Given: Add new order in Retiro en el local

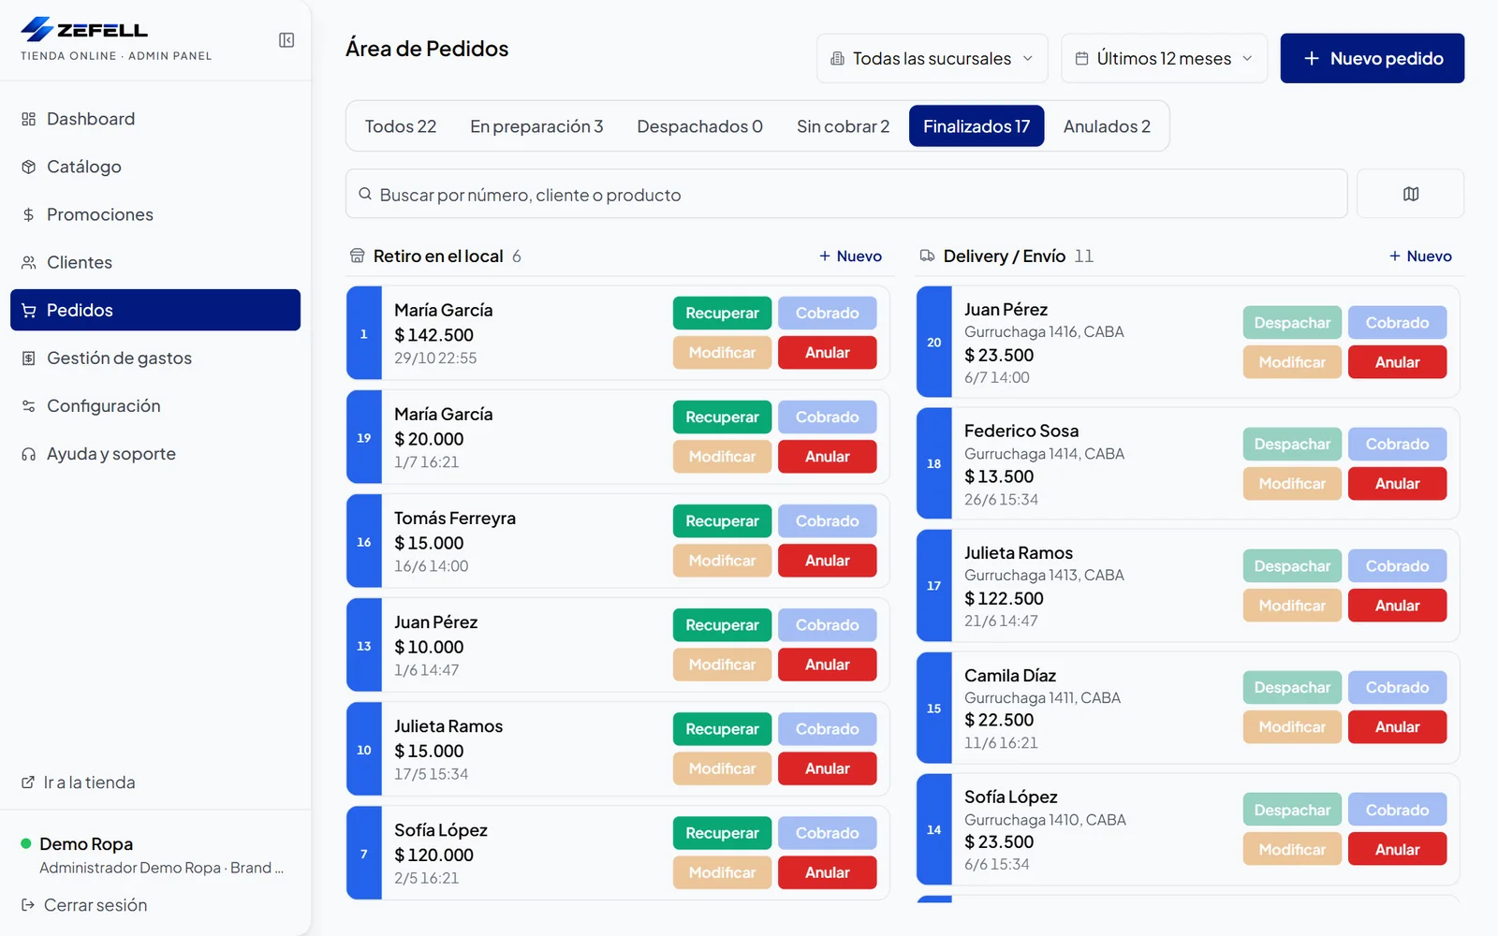Looking at the screenshot, I should pyautogui.click(x=850, y=256).
